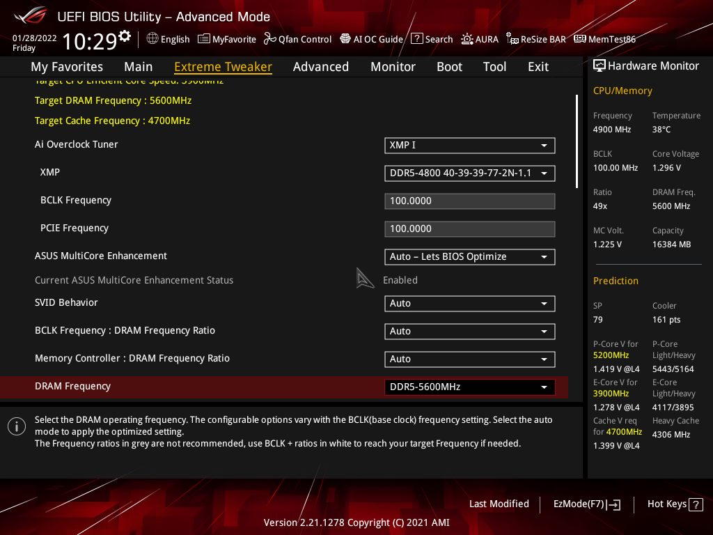Launch Qfan Control fan icon
The image size is (713, 535).
270,39
